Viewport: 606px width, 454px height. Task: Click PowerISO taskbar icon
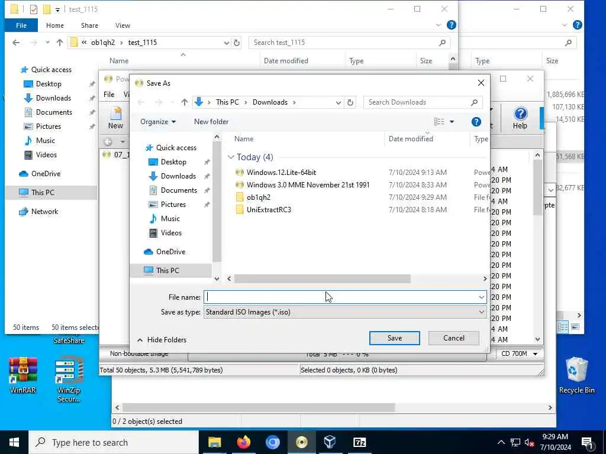click(x=301, y=442)
